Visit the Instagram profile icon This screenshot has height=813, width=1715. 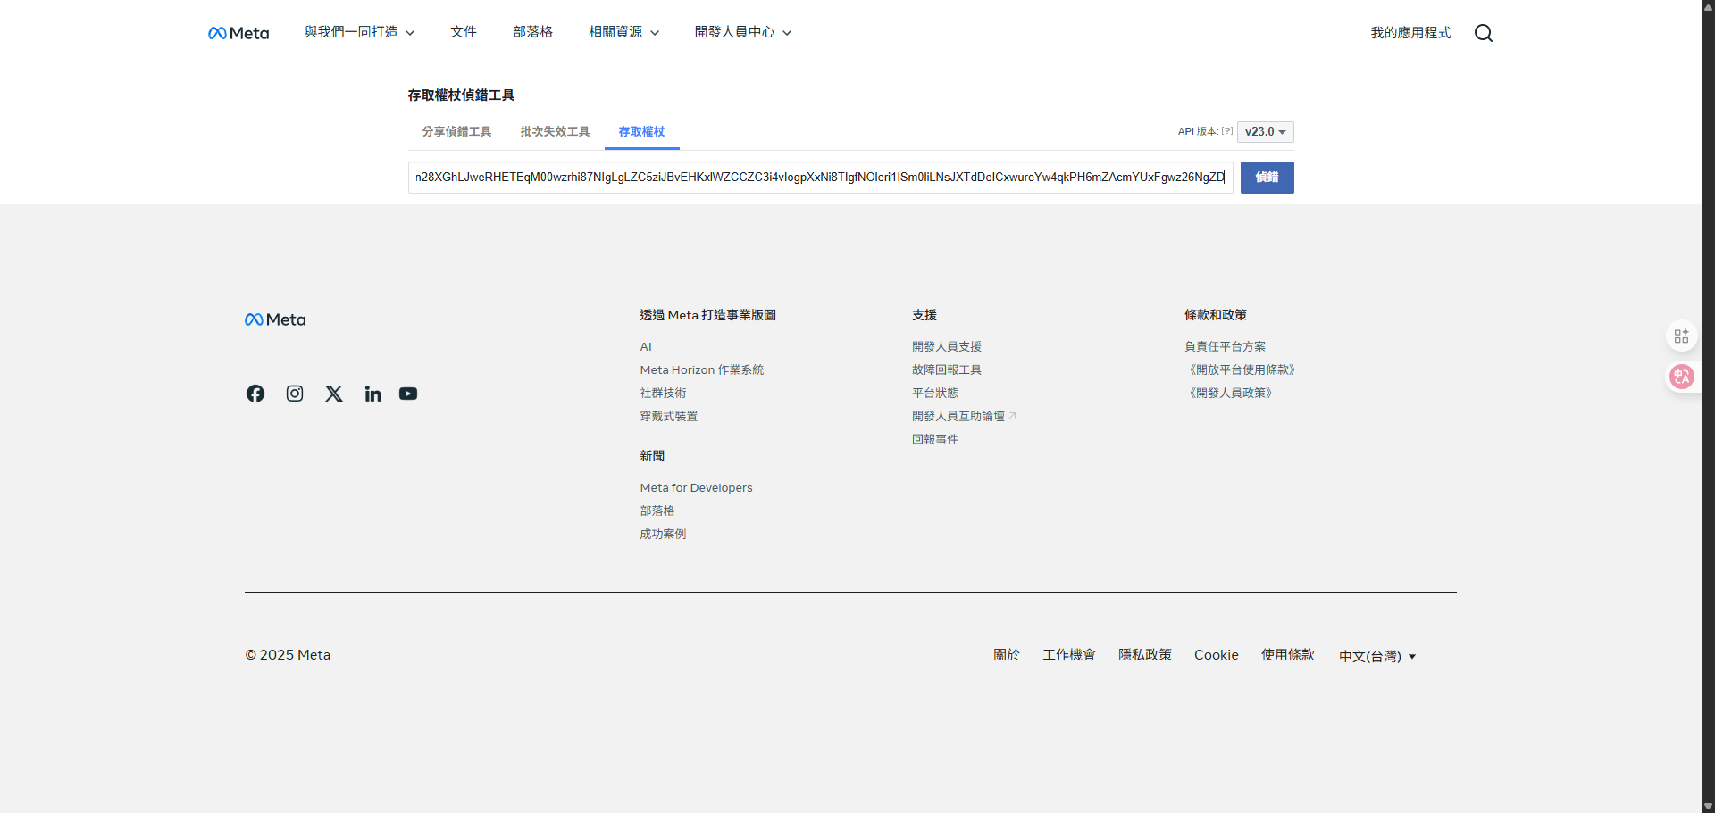294,393
